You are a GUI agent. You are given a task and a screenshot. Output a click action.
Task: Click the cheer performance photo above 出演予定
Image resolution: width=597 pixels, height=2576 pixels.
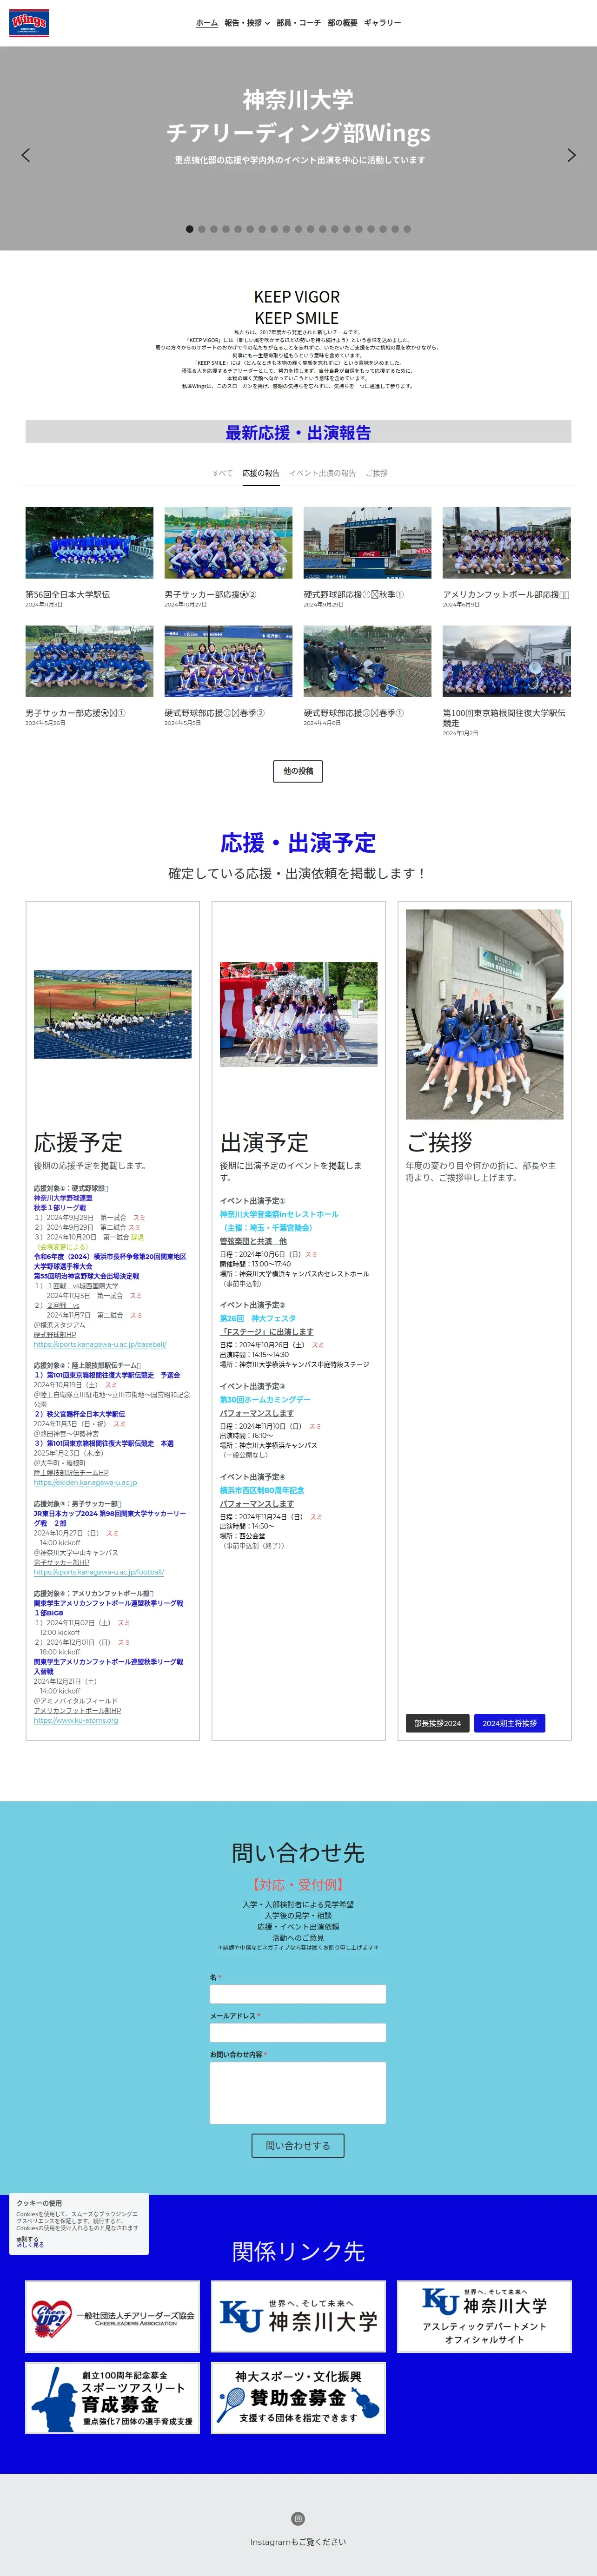point(299,1014)
